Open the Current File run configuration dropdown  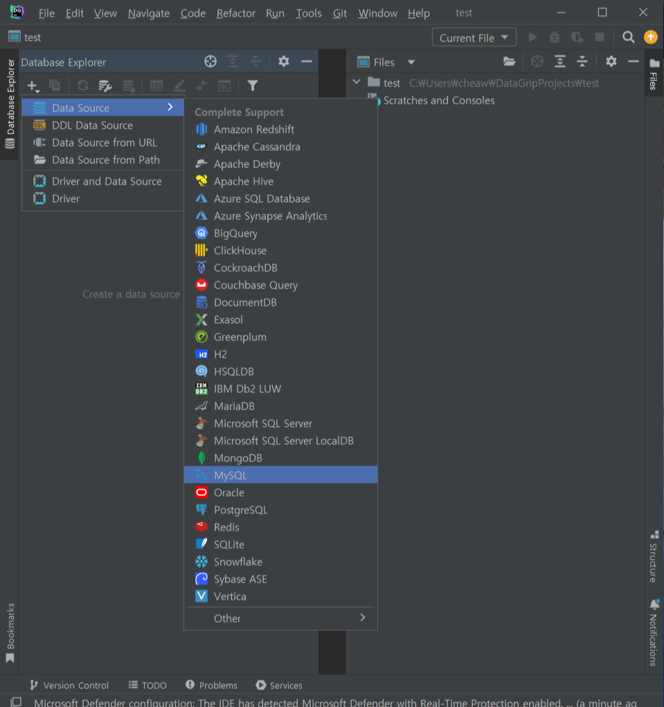click(474, 37)
